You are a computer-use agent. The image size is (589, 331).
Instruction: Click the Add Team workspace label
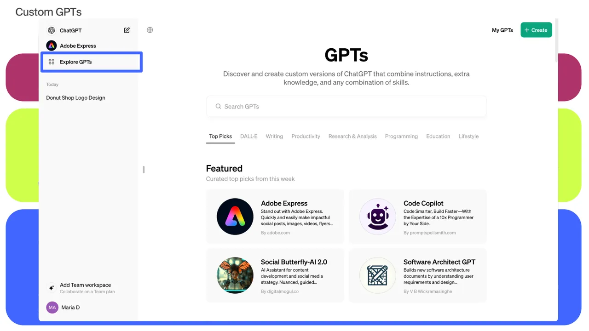[85, 285]
